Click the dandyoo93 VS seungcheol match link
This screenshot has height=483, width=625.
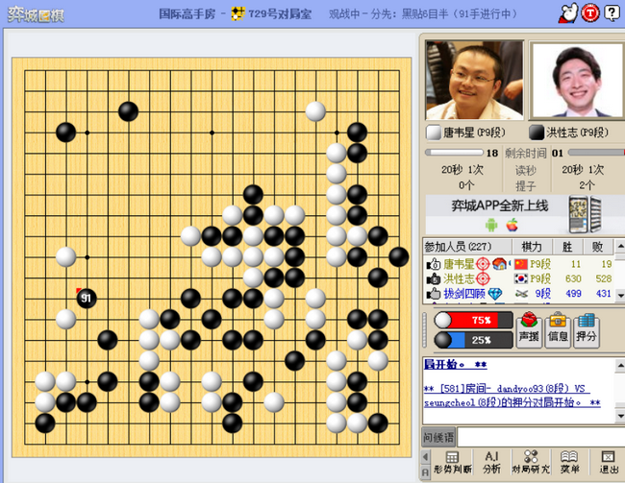point(512,396)
